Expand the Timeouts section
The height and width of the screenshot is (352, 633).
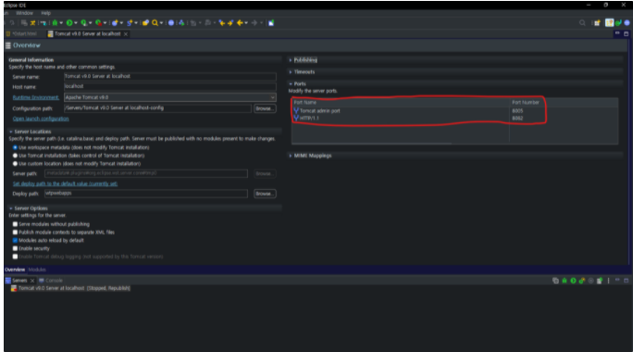(x=291, y=72)
